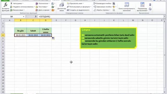The width and height of the screenshot is (167, 94).
Task: Select cell B4 with date 28.02.2015
Action: pos(21,35)
